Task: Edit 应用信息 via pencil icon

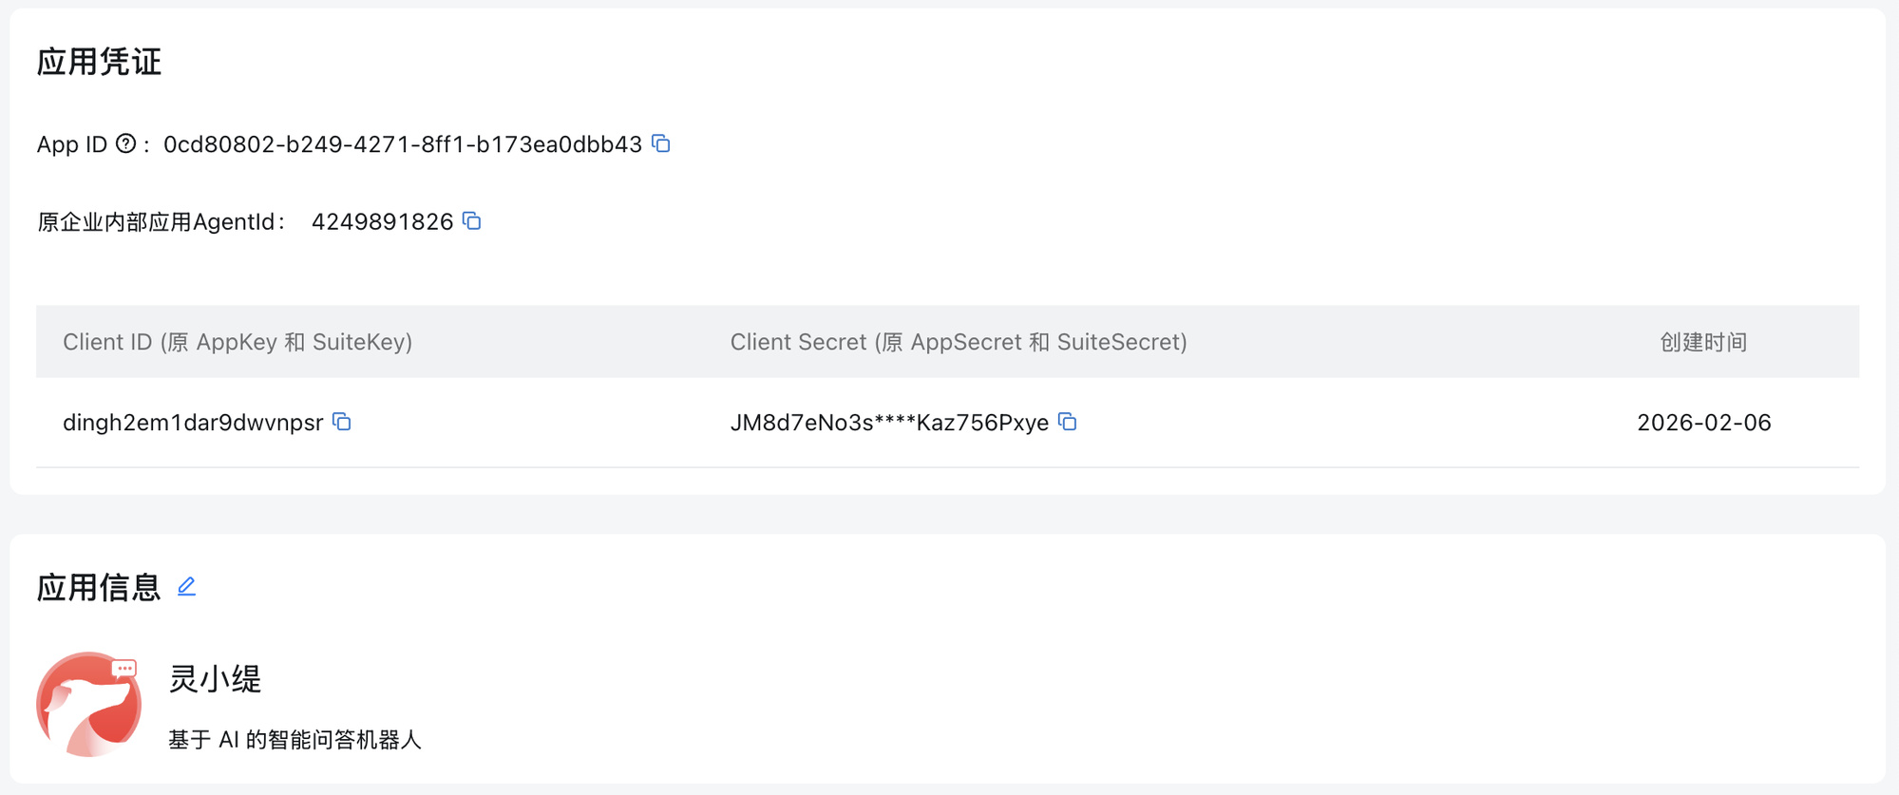Action: click(x=187, y=587)
